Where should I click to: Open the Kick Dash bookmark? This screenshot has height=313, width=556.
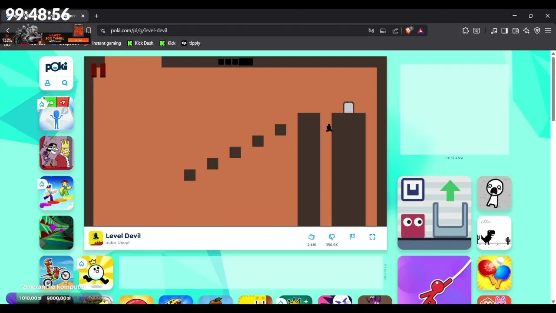point(140,43)
